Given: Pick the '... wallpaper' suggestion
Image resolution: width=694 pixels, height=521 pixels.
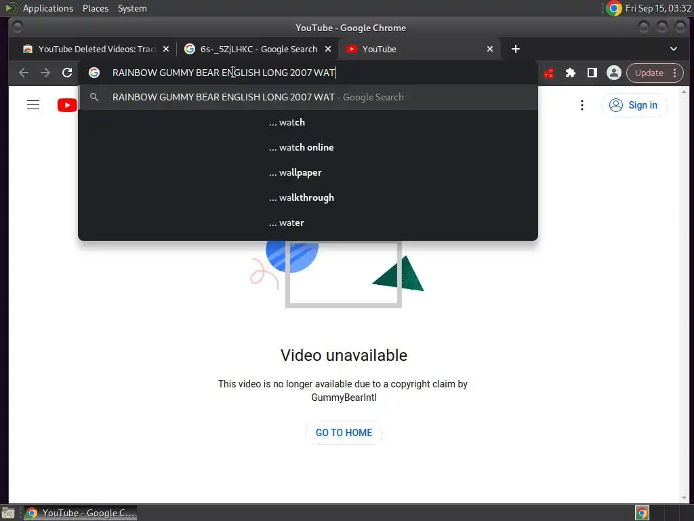Looking at the screenshot, I should coord(308,173).
